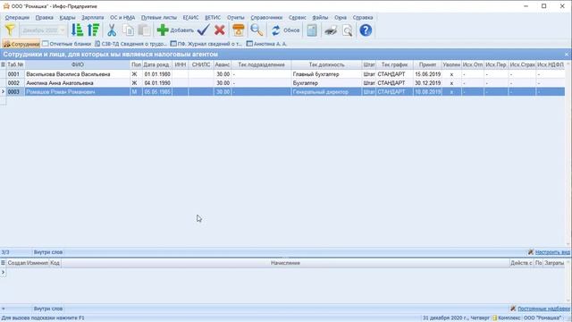Open the Отчеты menu
The image size is (572, 322).
(x=236, y=18)
